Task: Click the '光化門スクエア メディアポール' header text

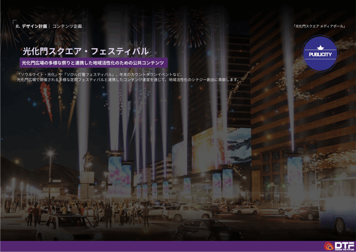Action: [x=319, y=26]
